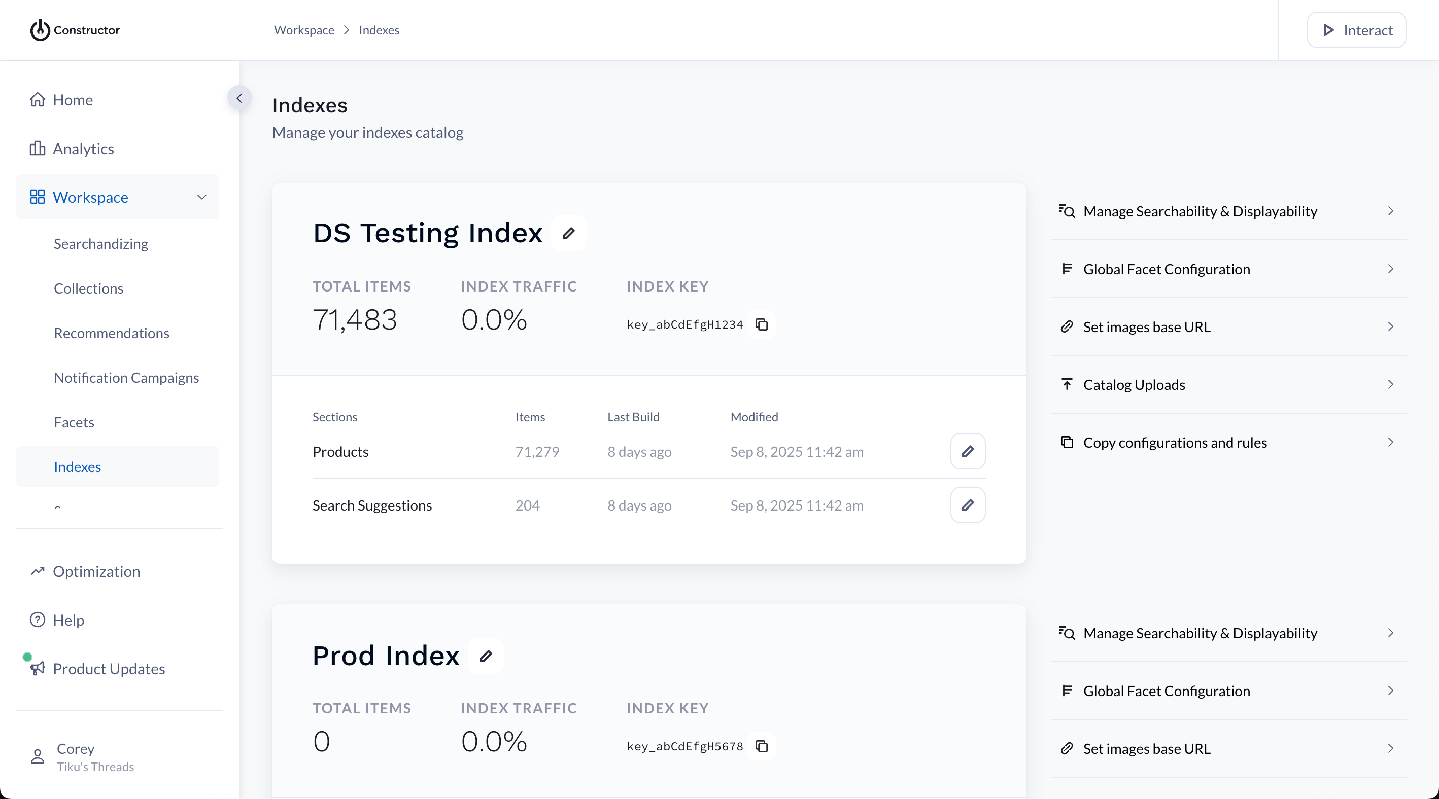The height and width of the screenshot is (799, 1439).
Task: Edit the Prod Index name
Action: point(486,656)
